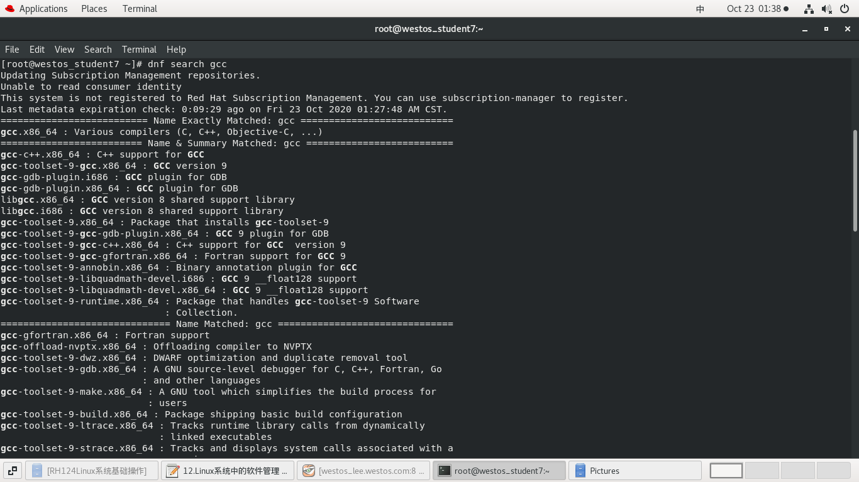Click the 'gcc-toolset-9-annobin.x86_64' line
This screenshot has width=859, height=482.
tap(179, 267)
